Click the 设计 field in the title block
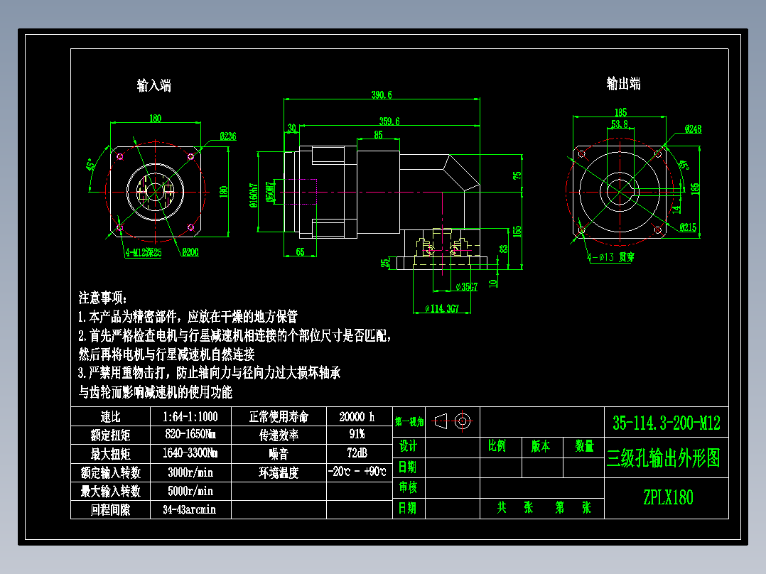 [407, 447]
